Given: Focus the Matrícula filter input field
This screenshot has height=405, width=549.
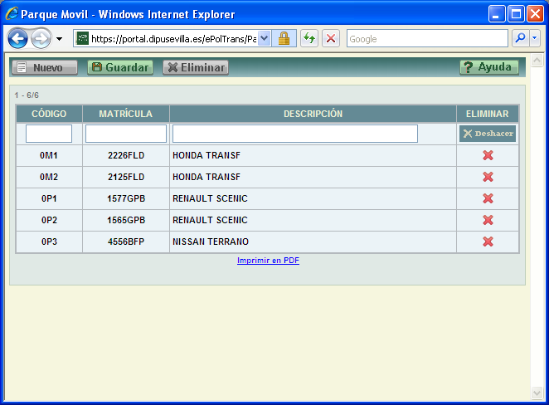Looking at the screenshot, I should pos(126,134).
